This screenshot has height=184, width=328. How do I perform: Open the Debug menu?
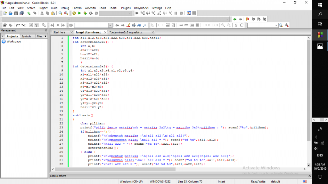pos(65,8)
